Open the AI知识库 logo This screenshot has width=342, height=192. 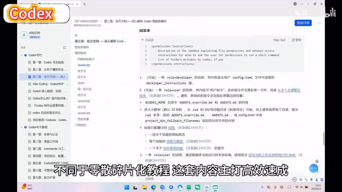[24, 35]
